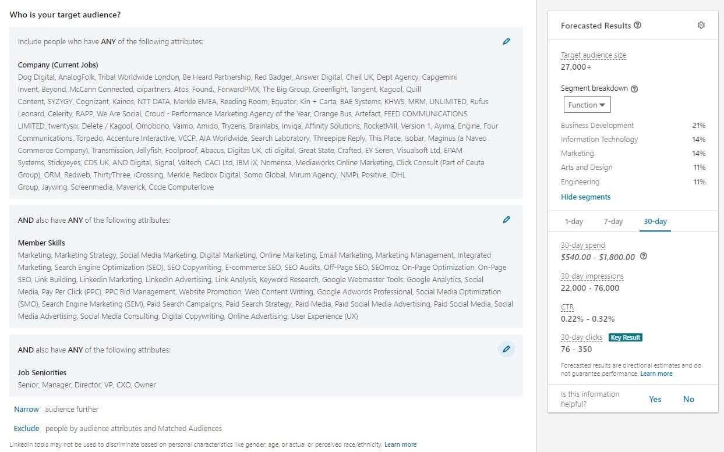724x452 pixels.
Task: Click the 30-day impressions label
Action: point(592,276)
